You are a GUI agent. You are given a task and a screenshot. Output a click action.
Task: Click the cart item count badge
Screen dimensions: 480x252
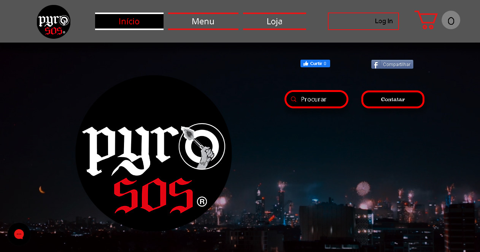point(451,20)
